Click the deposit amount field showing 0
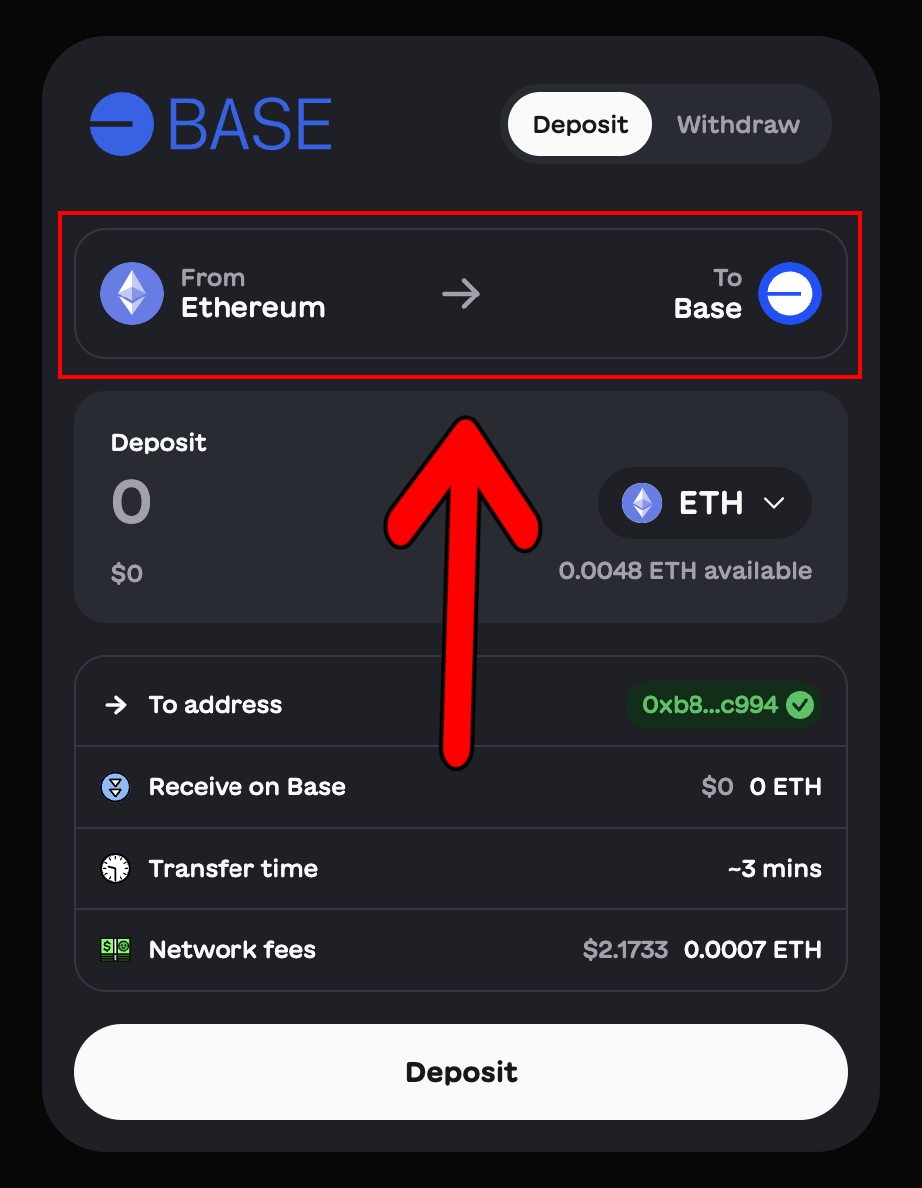The image size is (922, 1188). [131, 502]
